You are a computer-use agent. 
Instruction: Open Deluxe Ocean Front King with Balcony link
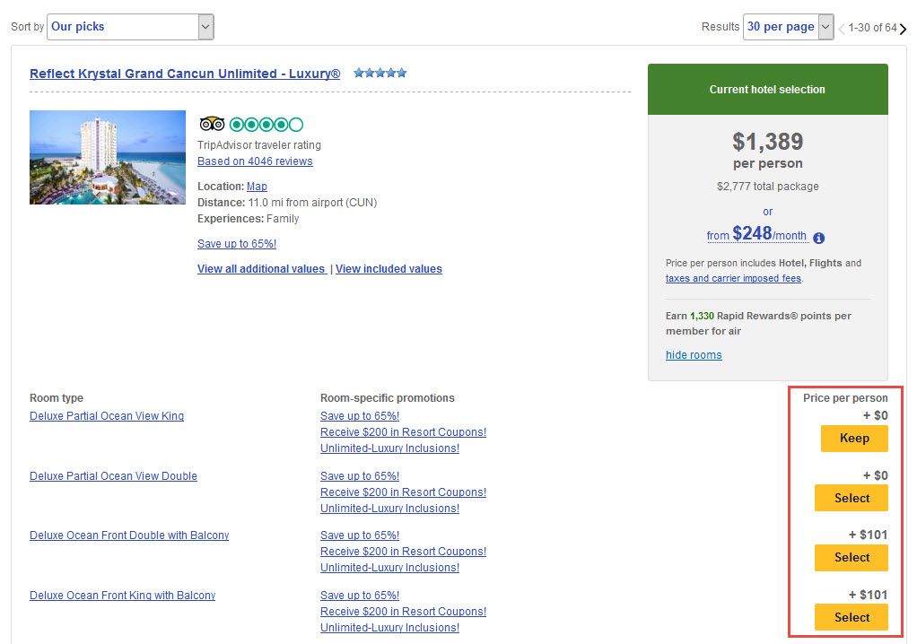(x=123, y=596)
